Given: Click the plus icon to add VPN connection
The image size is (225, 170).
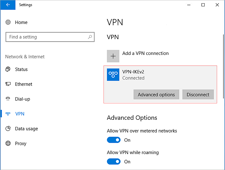Looking at the screenshot, I should 113,56.
